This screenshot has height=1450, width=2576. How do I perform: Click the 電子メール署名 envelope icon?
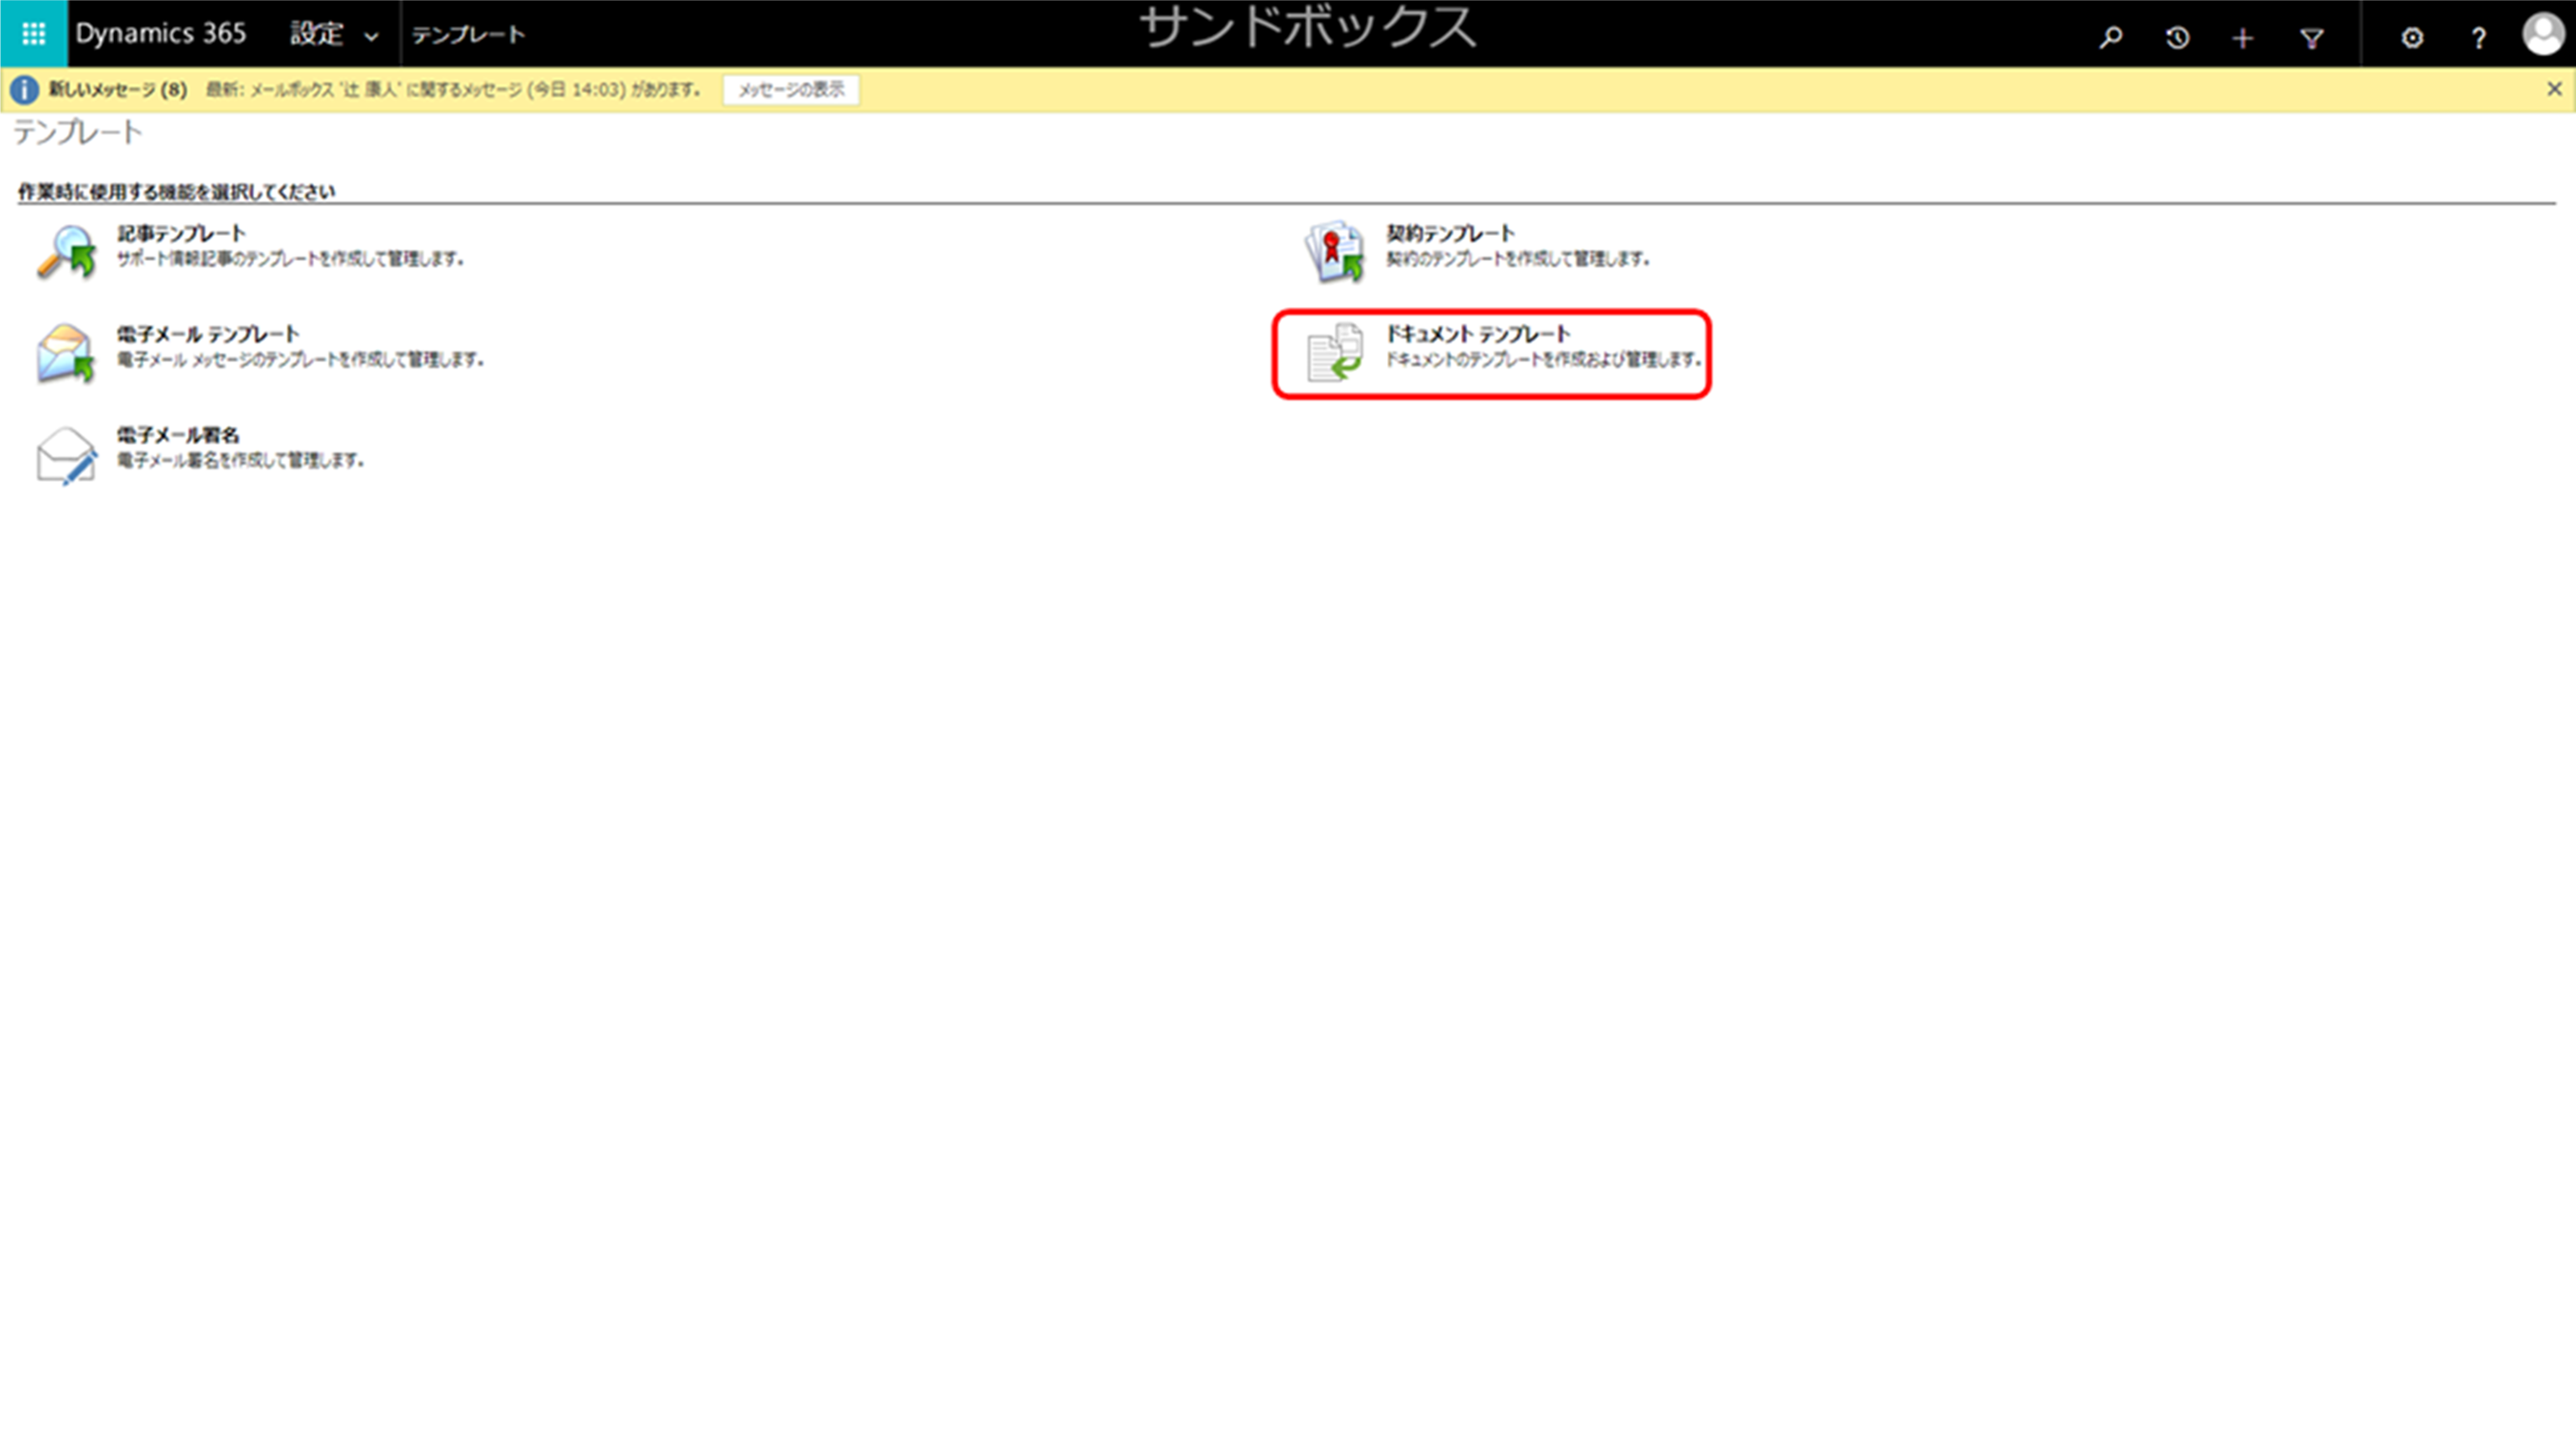[x=66, y=455]
